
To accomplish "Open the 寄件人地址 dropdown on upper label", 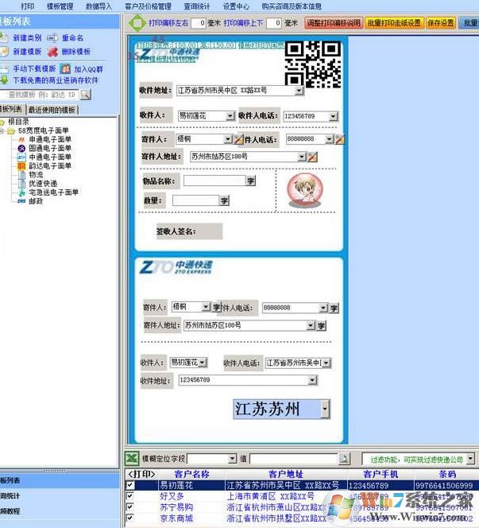I will (x=302, y=157).
